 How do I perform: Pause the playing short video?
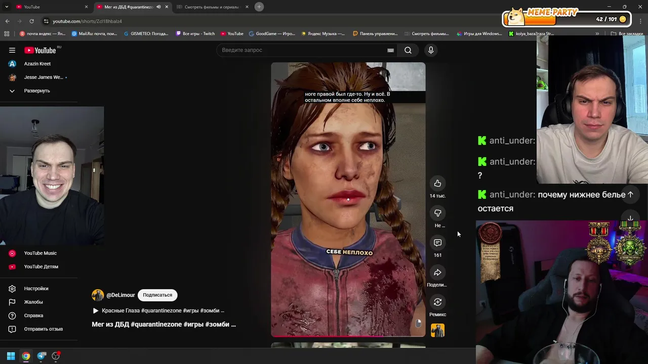click(x=348, y=200)
